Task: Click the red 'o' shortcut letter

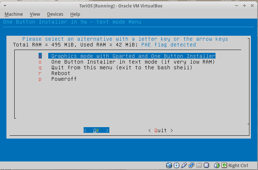Action: [40, 62]
